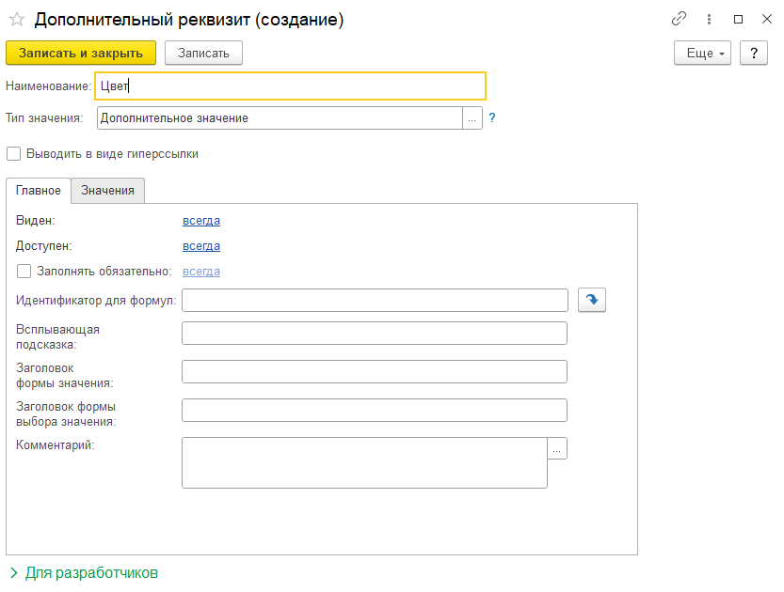Viewport: 784px width, 592px height.
Task: Click the blue arrow to generate identifier
Action: pos(591,300)
